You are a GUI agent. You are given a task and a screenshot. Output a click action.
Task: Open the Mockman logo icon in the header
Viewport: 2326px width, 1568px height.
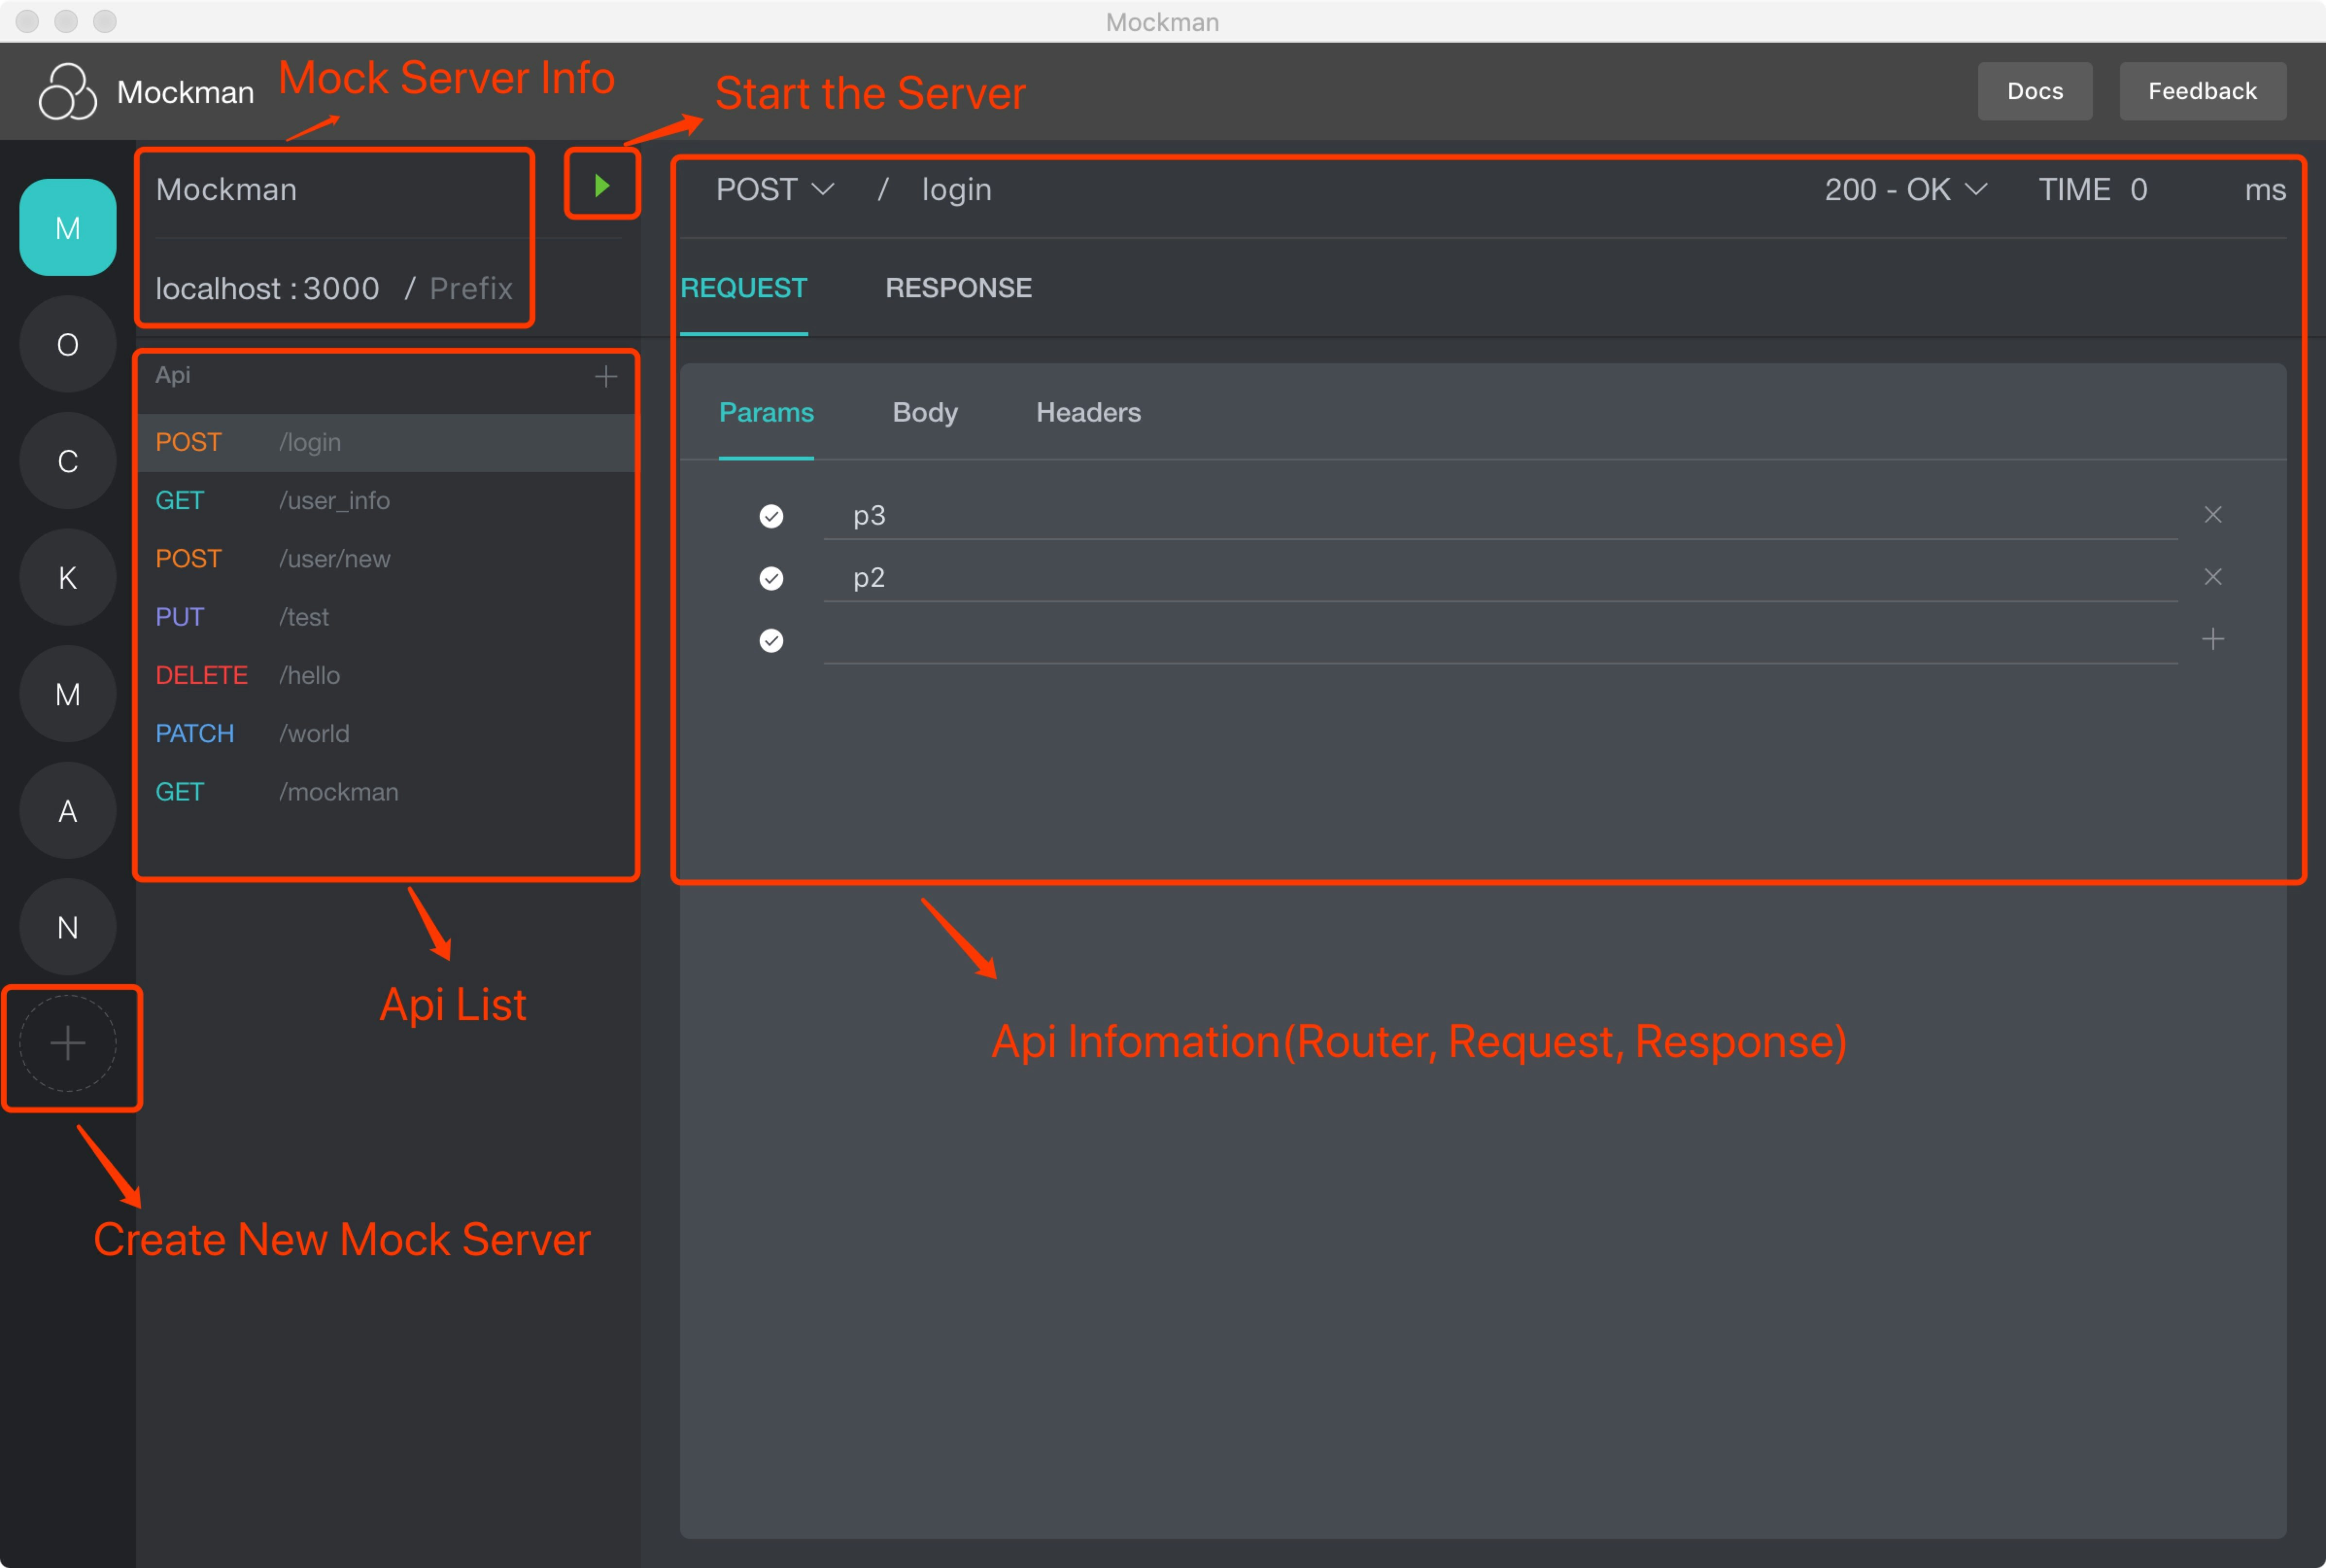click(67, 91)
